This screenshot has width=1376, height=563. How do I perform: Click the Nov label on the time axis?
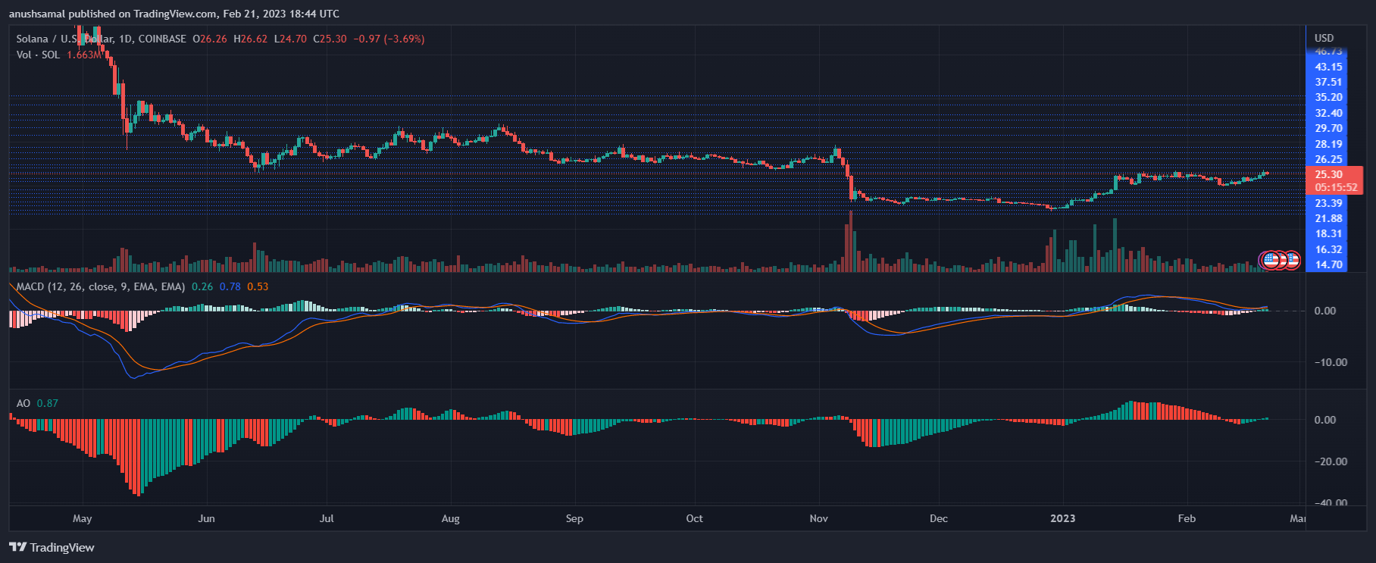(x=818, y=518)
